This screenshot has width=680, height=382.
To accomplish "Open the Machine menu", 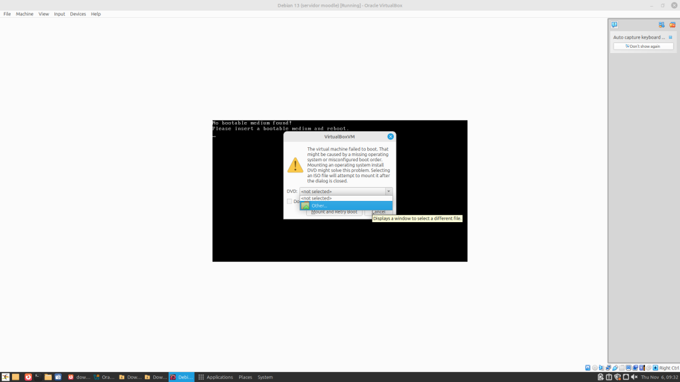I will click(x=25, y=14).
